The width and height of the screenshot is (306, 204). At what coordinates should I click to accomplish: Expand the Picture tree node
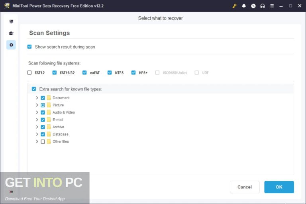[37, 105]
